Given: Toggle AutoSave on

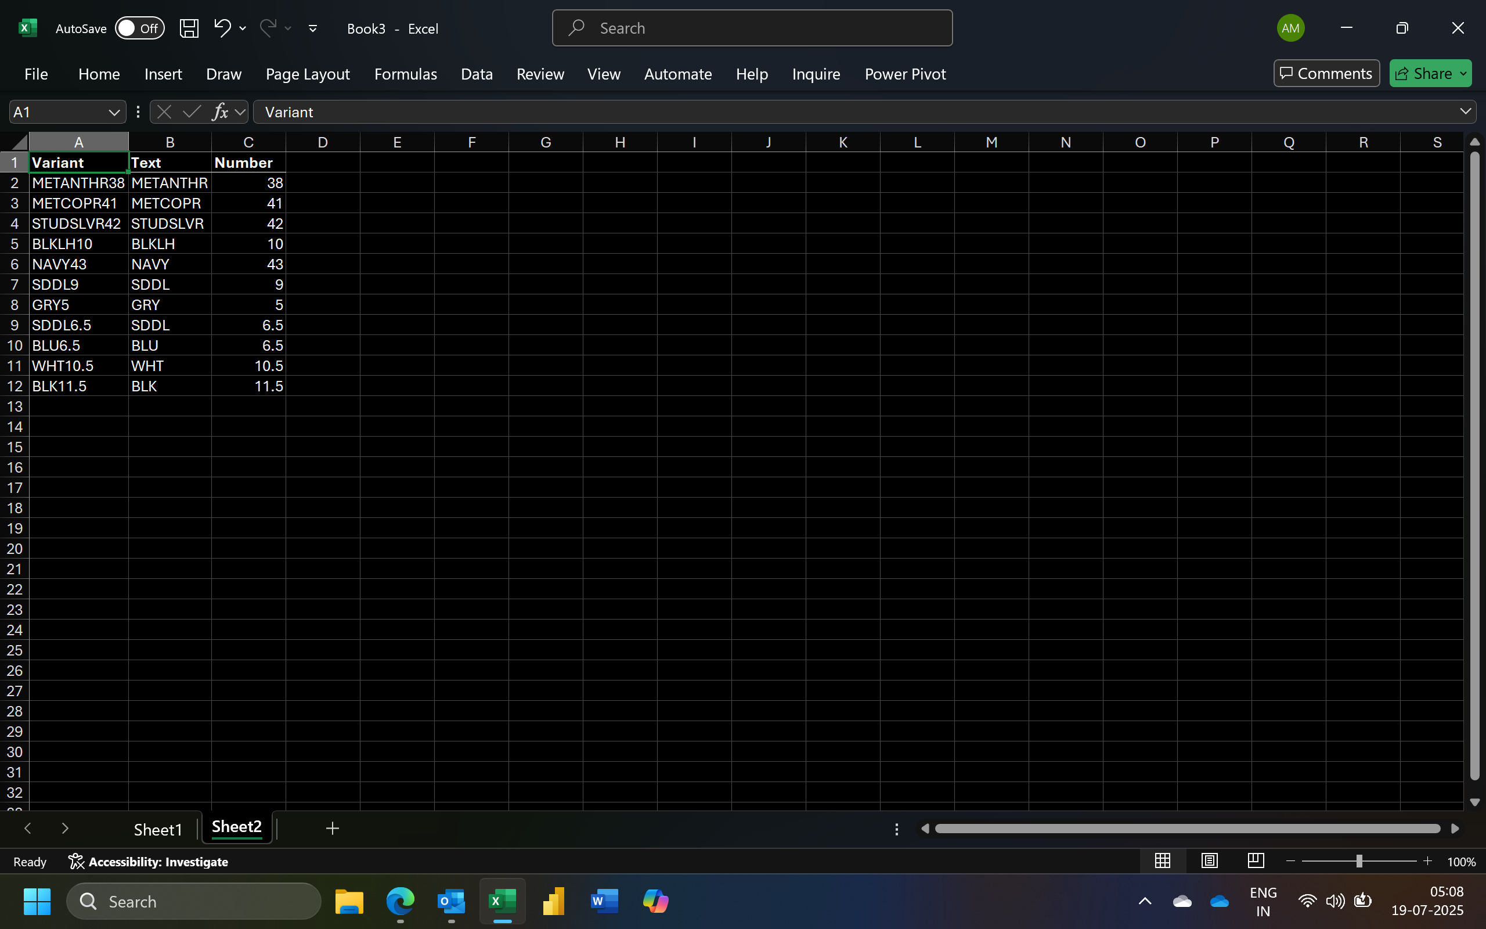Looking at the screenshot, I should [x=140, y=28].
